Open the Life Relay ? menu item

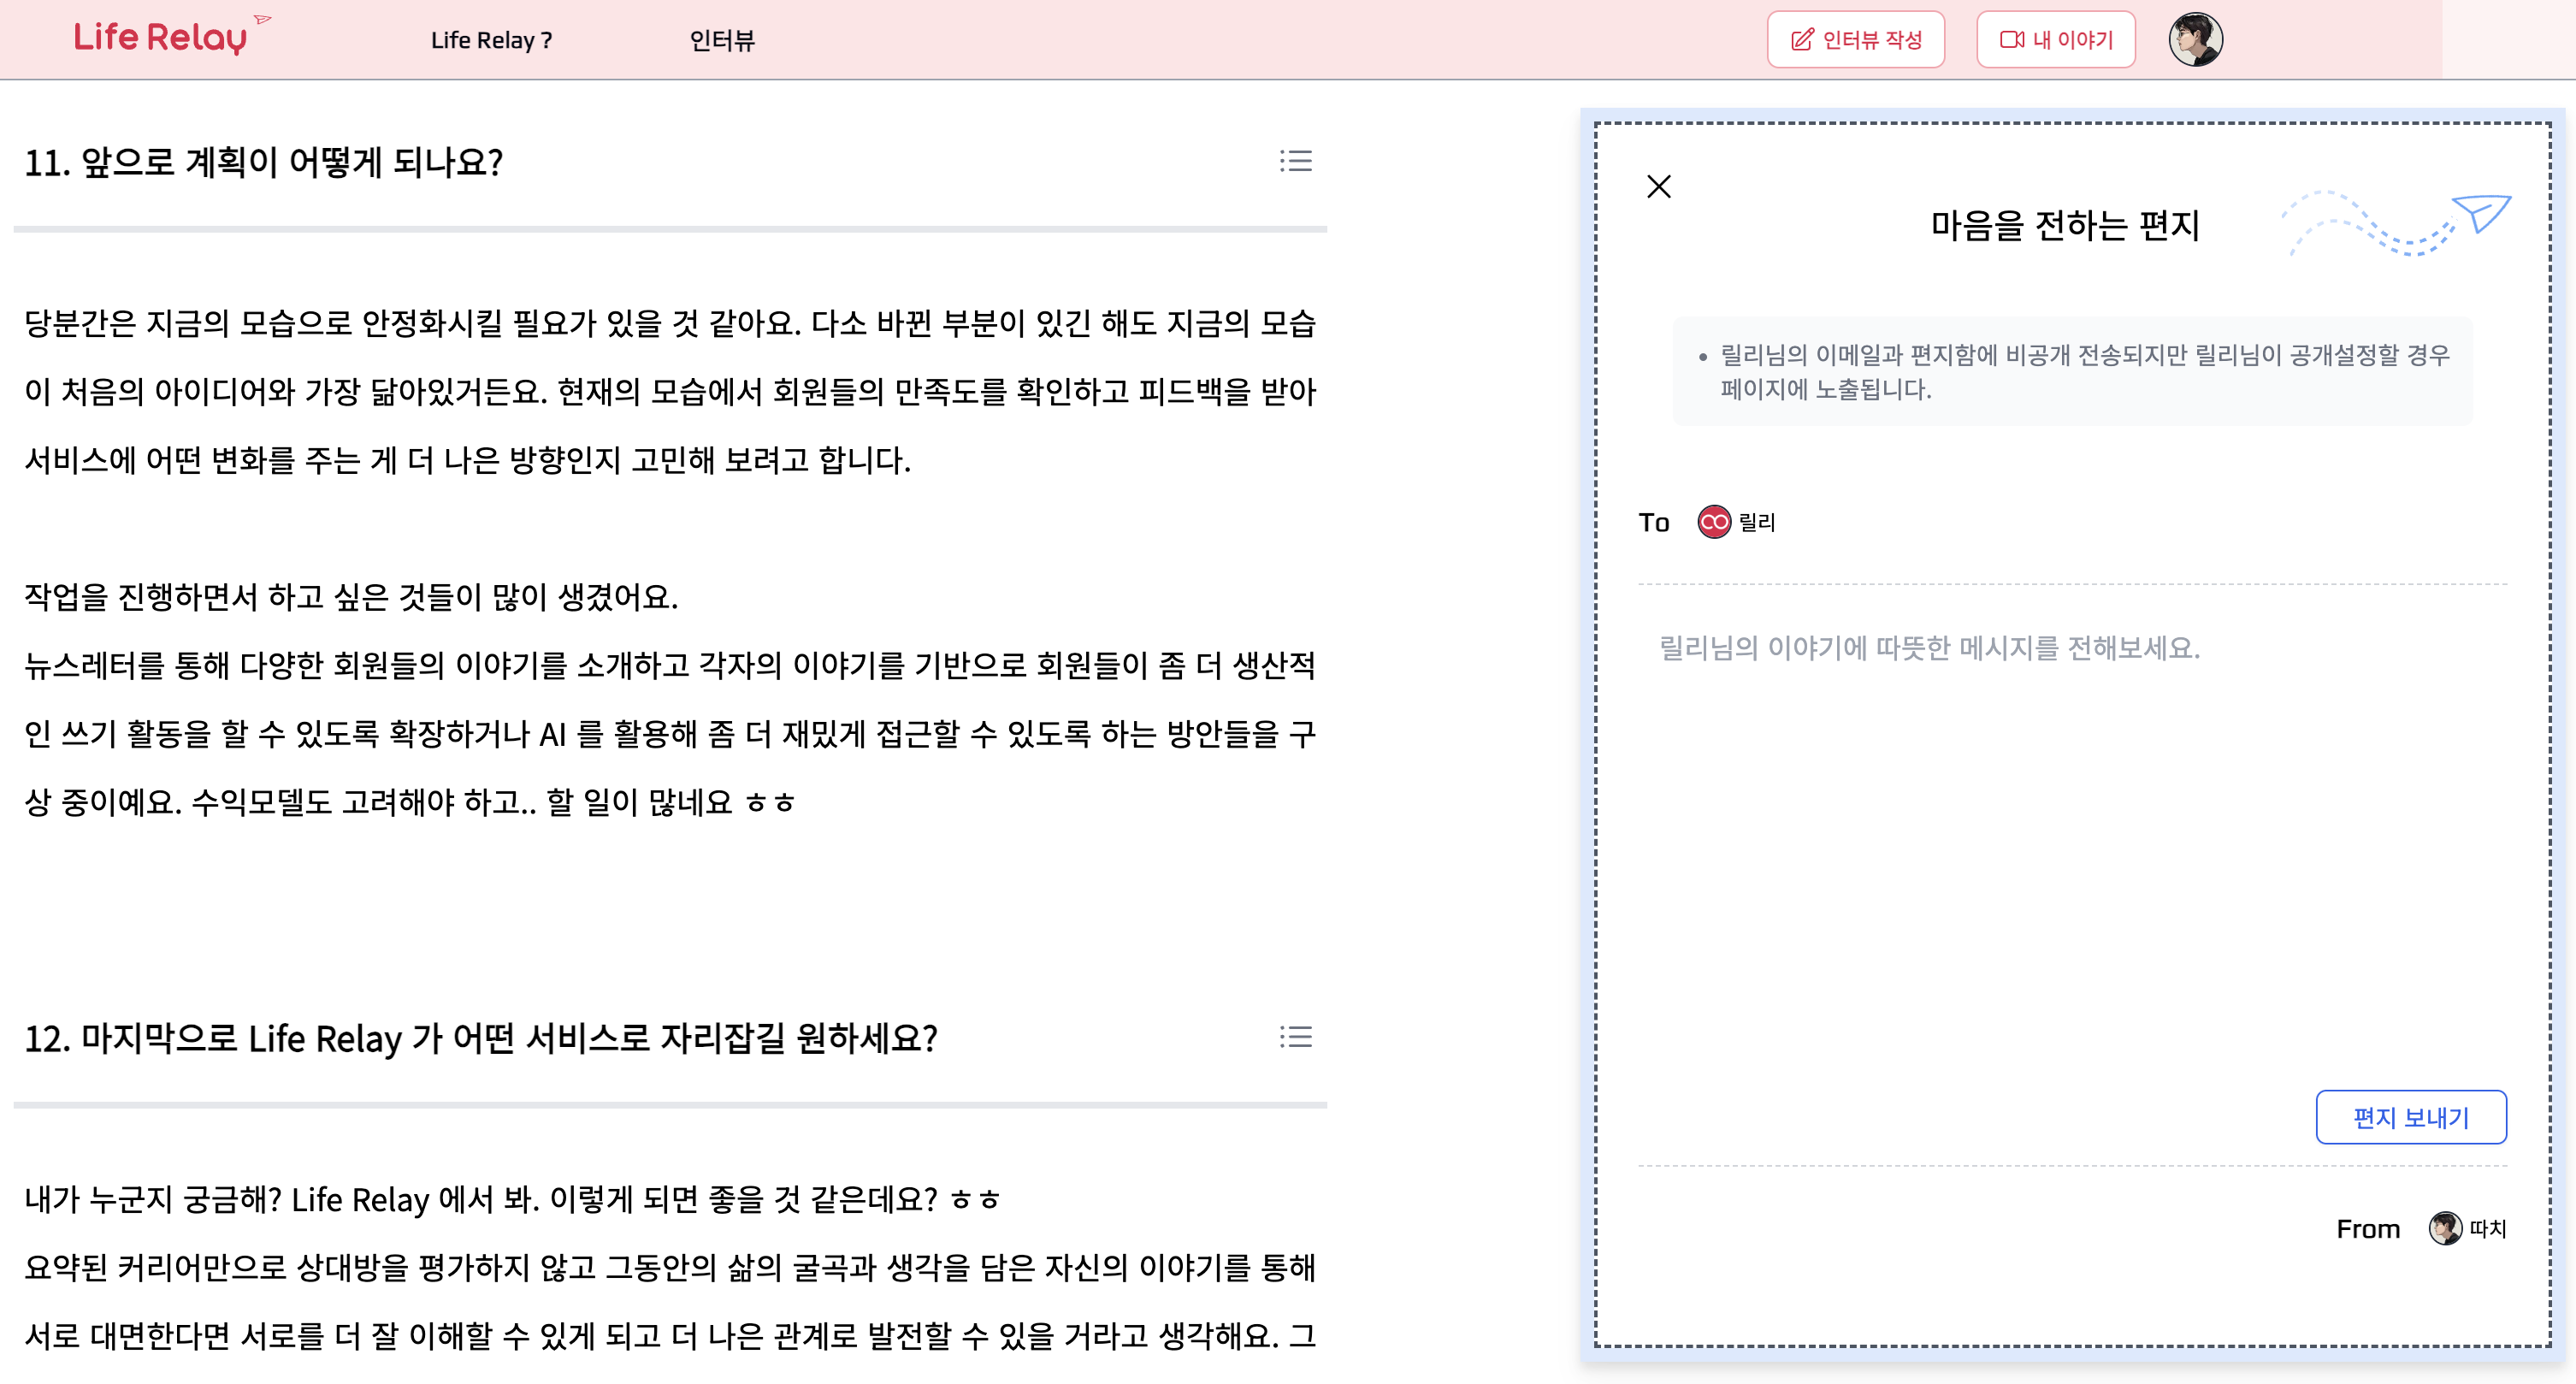coord(491,40)
